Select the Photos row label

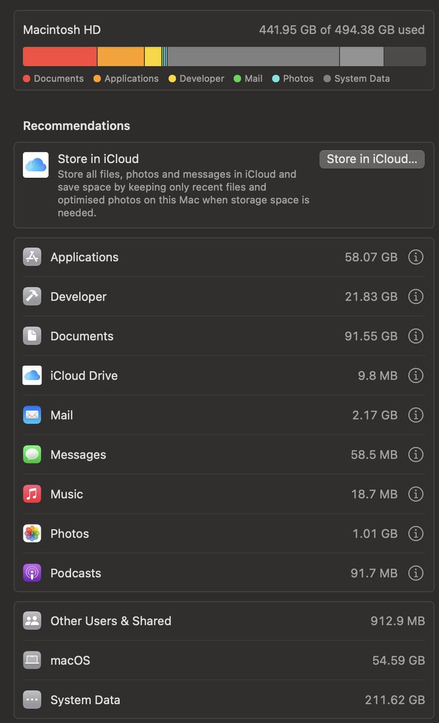[x=70, y=534]
